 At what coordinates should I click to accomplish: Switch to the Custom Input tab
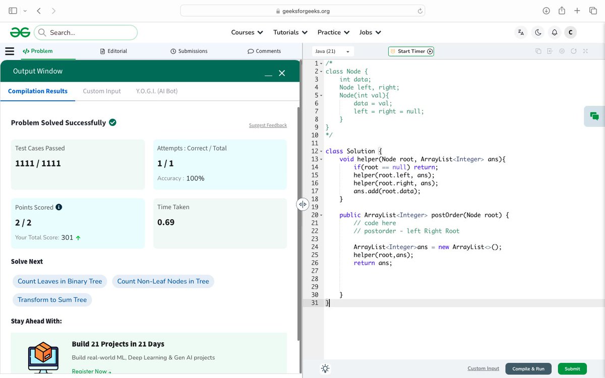click(101, 91)
